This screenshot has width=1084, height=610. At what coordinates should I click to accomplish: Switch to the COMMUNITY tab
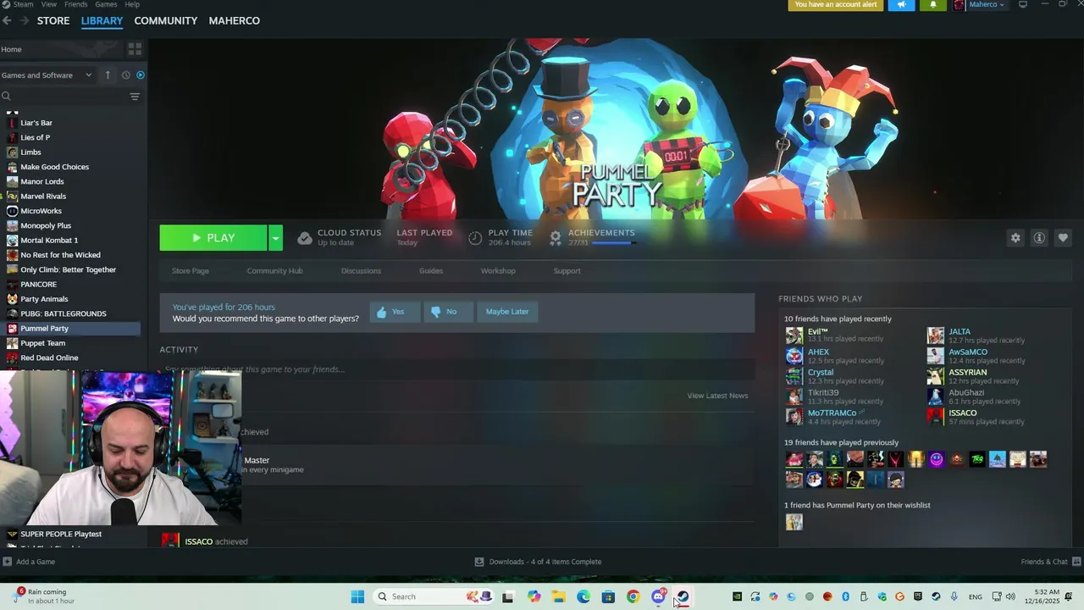coord(166,20)
